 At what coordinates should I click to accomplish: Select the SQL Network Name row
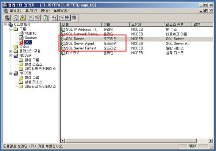pos(137,34)
